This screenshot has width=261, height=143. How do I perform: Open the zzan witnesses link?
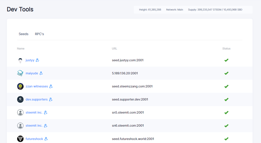tap(37, 86)
